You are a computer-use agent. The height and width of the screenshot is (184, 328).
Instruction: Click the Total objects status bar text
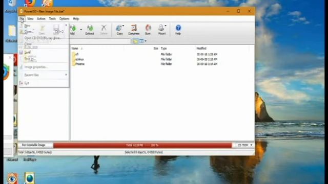(35, 152)
